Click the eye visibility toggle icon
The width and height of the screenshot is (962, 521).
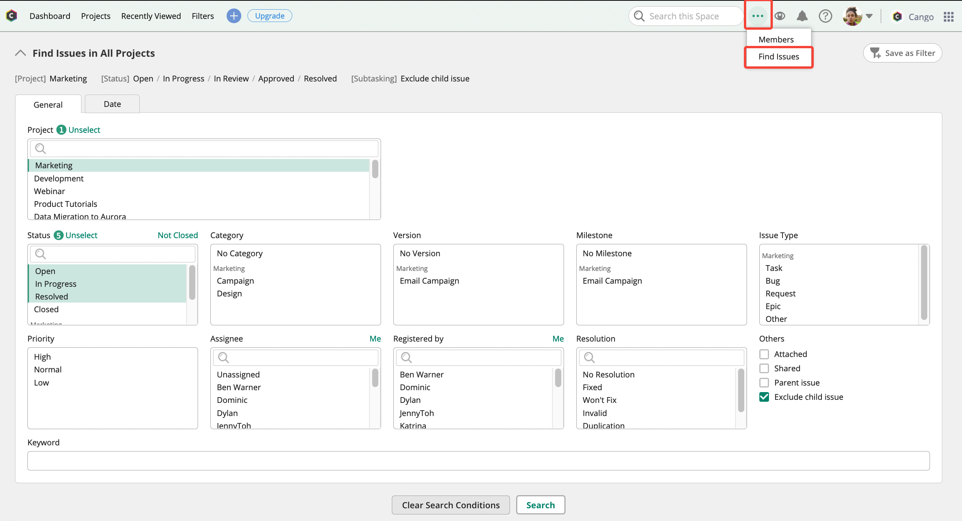780,16
